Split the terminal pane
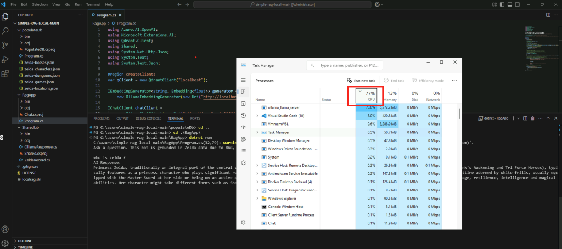Image resolution: width=562 pixels, height=249 pixels. (x=525, y=118)
